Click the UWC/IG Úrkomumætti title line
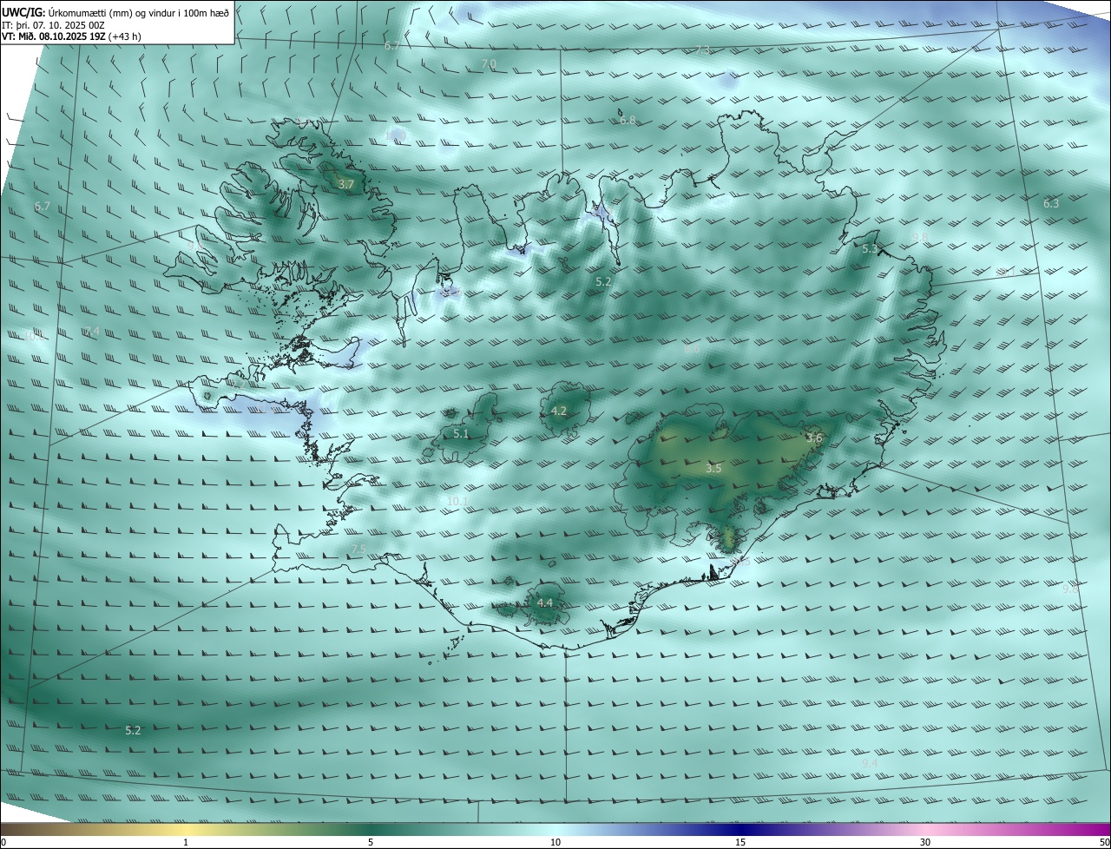The image size is (1111, 849). 115,11
